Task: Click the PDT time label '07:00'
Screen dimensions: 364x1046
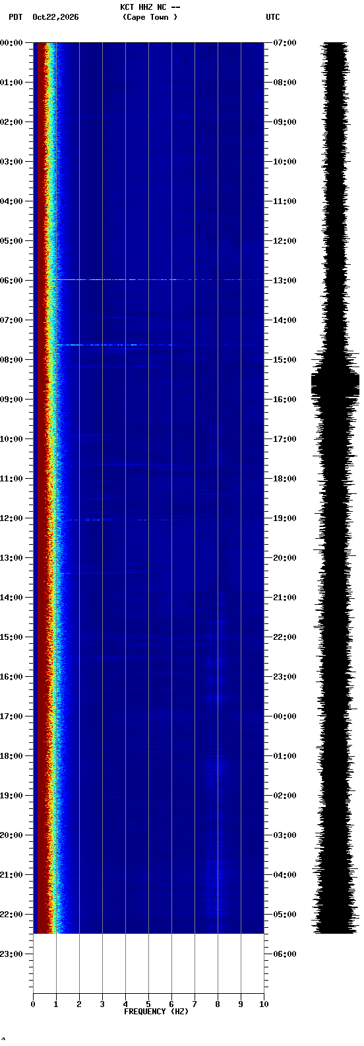Action: click(11, 320)
